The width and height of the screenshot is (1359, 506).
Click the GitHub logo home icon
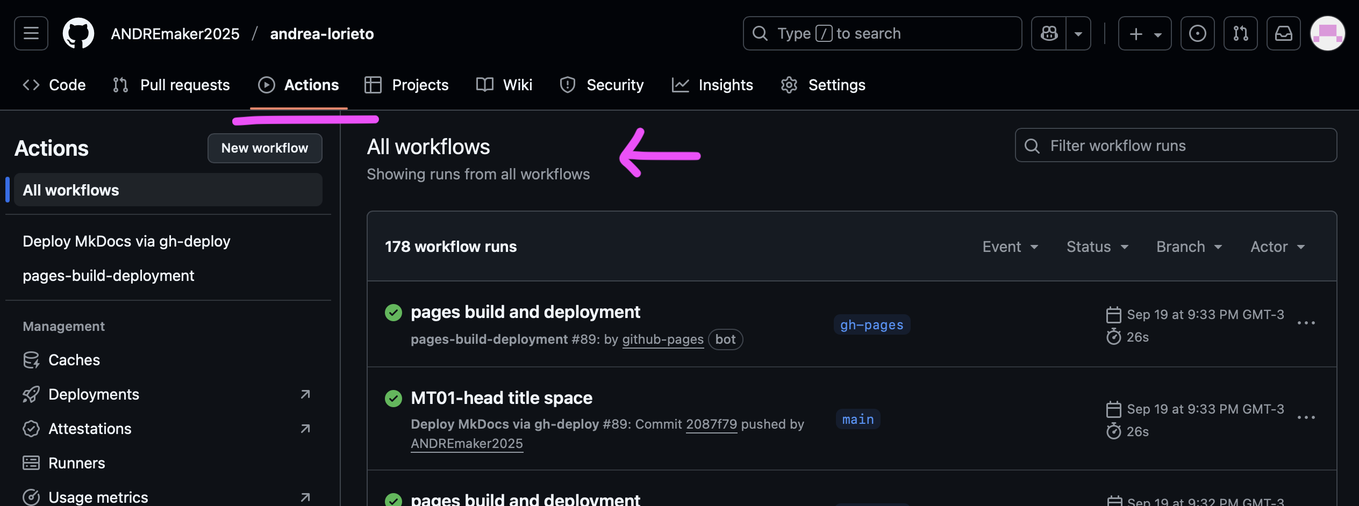pyautogui.click(x=78, y=33)
